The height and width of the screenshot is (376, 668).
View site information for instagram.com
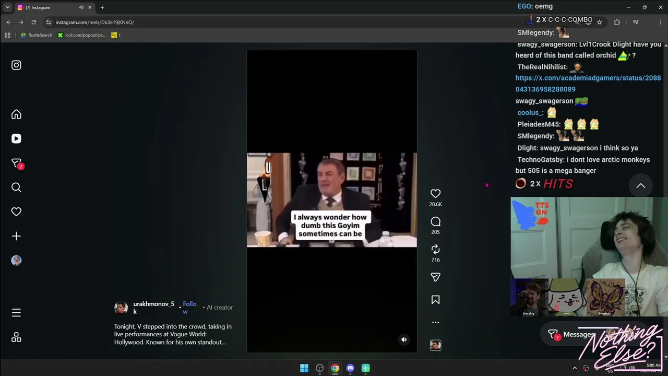click(49, 22)
